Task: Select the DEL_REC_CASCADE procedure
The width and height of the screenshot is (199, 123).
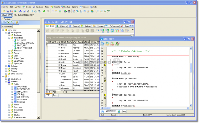Action: [26, 43]
